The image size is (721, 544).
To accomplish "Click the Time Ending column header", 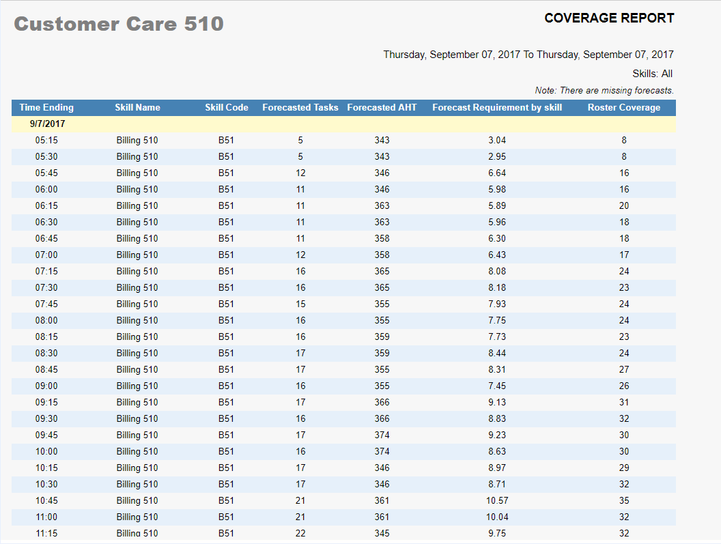I will pos(46,108).
